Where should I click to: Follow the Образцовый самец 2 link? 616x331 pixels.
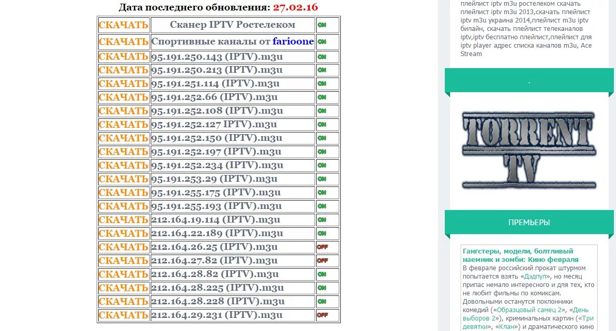point(529,310)
